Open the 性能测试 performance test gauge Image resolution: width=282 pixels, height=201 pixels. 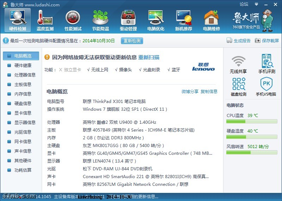[x=73, y=20]
